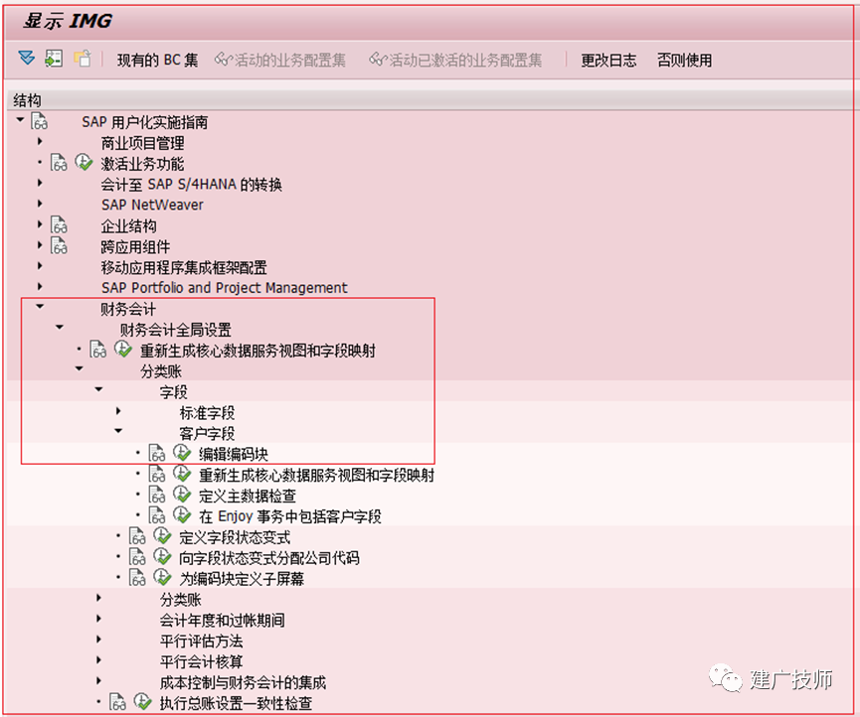Collapse the SAP 用户化实施指南 root node
The height and width of the screenshot is (717, 860).
20,119
